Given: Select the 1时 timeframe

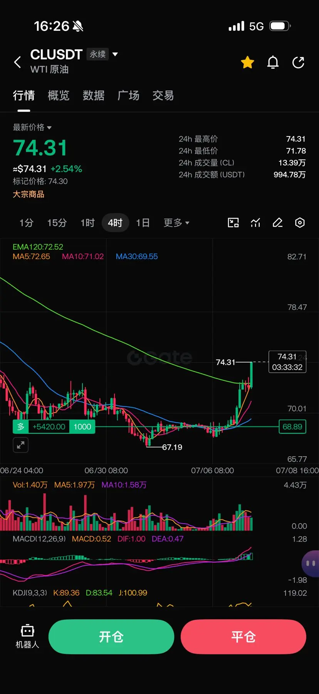Looking at the screenshot, I should coord(87,223).
